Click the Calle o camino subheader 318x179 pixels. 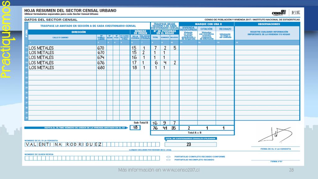point(61,38)
